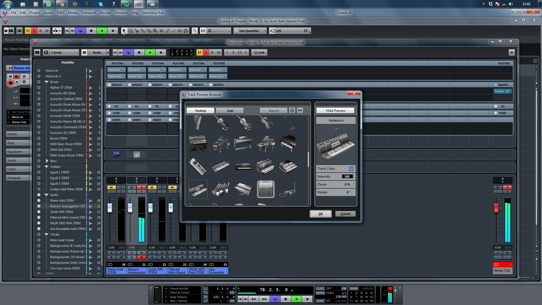
Task: Solo the Piano Add STEM channel
Action: pyautogui.click(x=121, y=188)
